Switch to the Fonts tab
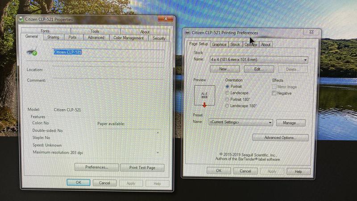357x201 pixels. (45, 31)
